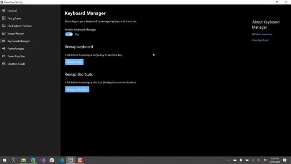Screen dimensions: 291x164
Task: Select the Shortcut Guide icon
Action: click(4, 64)
